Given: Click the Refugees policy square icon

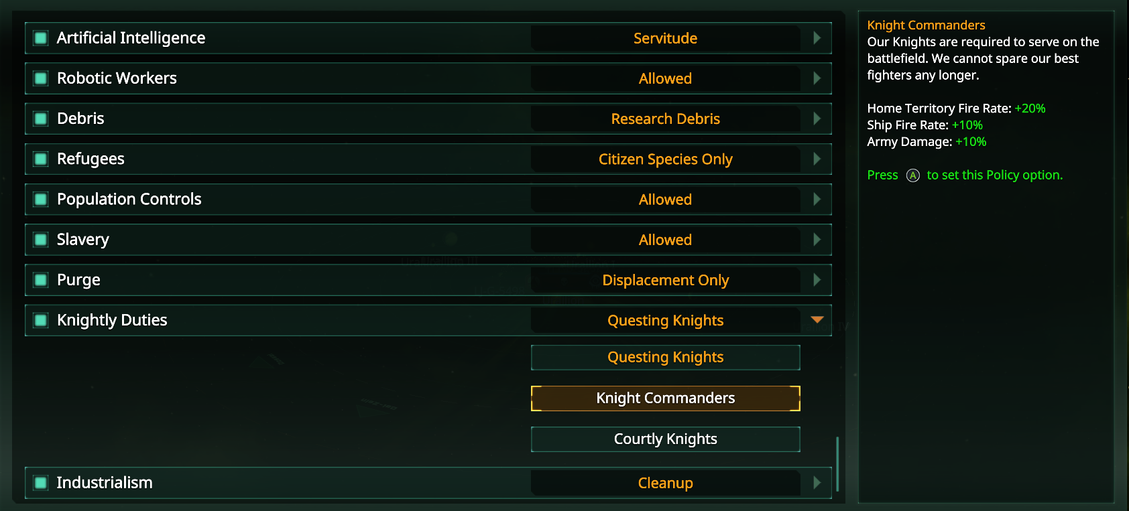Looking at the screenshot, I should pos(41,159).
